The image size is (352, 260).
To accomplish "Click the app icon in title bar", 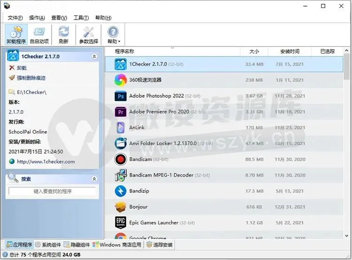I will point(7,6).
